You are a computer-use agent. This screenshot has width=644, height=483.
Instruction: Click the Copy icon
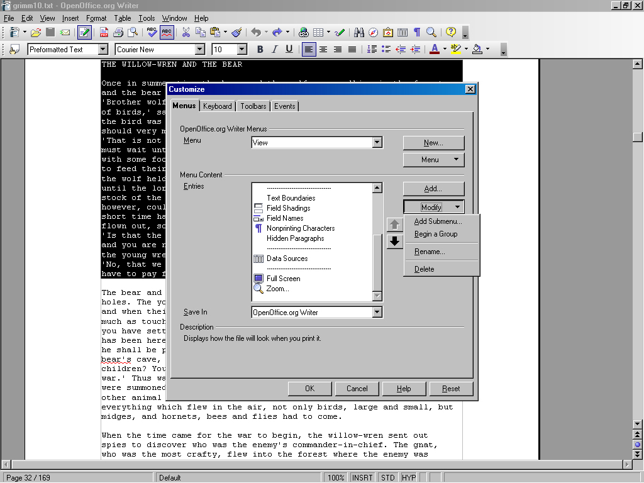(x=201, y=33)
